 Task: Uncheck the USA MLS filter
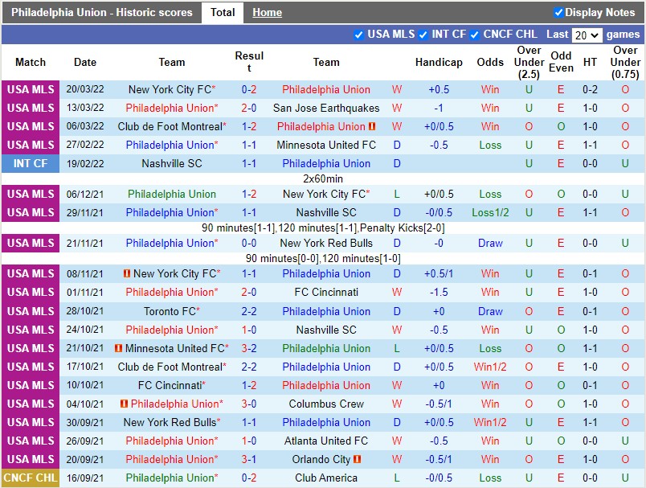point(358,35)
